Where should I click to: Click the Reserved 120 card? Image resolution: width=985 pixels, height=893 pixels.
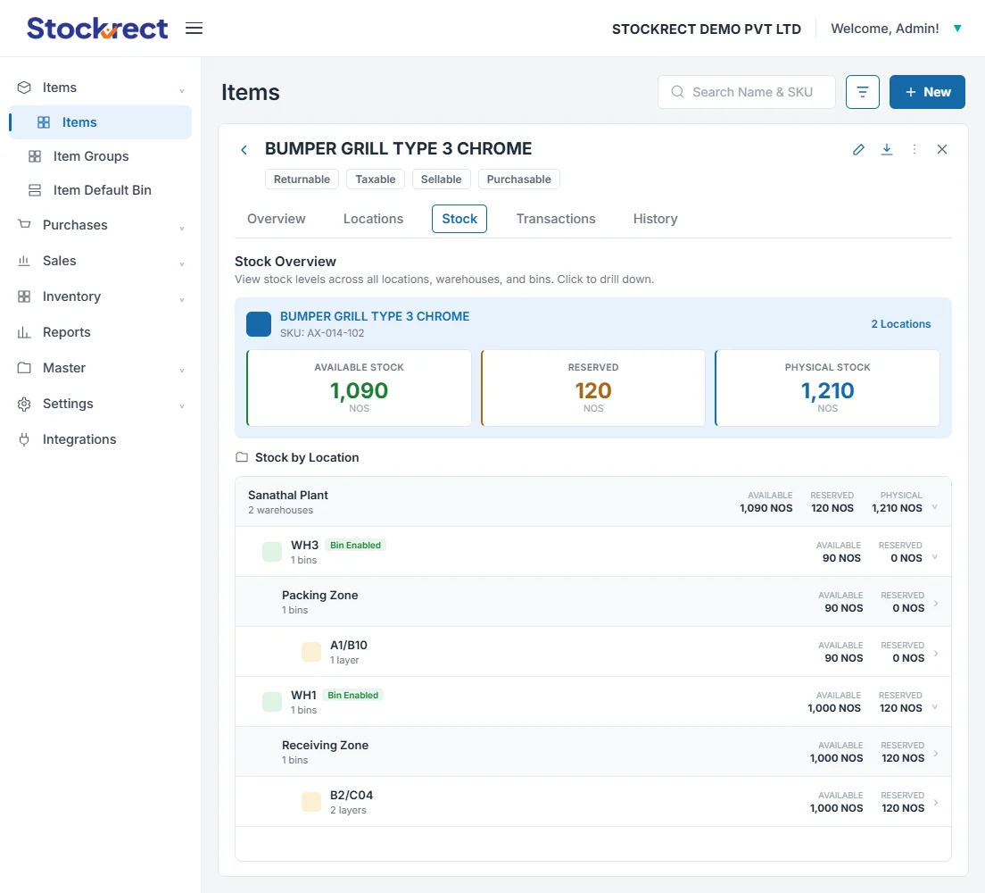pos(593,388)
